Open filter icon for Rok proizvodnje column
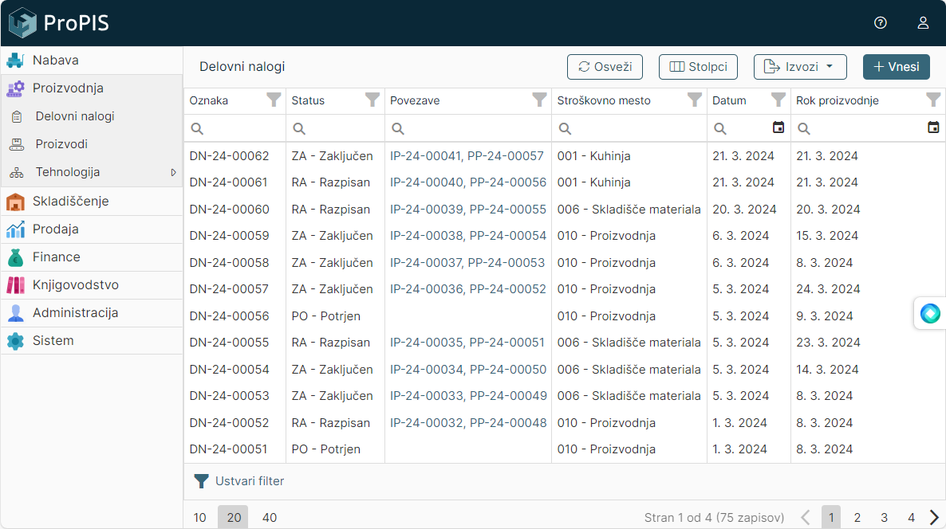Screen dimensions: 946x529 [933, 100]
